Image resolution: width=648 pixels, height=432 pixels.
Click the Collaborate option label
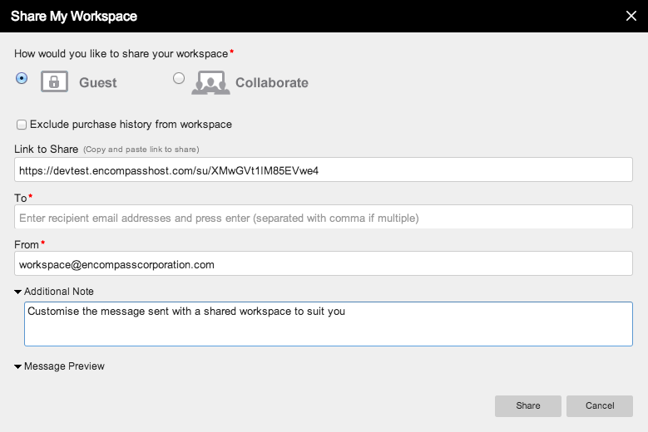[272, 82]
